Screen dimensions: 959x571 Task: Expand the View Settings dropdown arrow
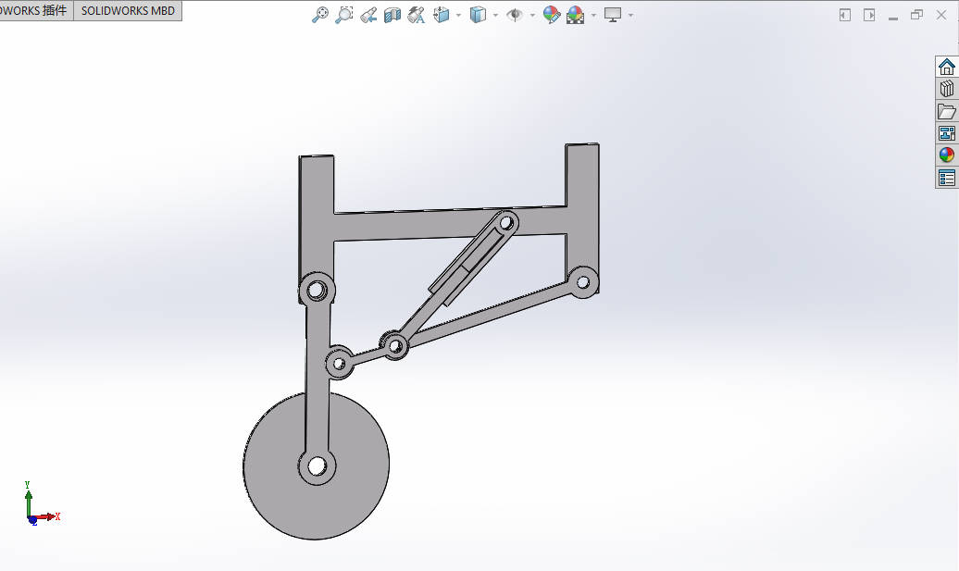(x=630, y=16)
